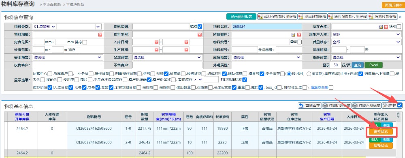Select 按可用 radio button

(x=289, y=74)
